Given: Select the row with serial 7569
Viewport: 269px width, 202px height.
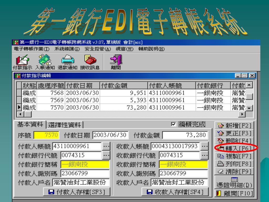Looking at the screenshot, I should [131, 100].
